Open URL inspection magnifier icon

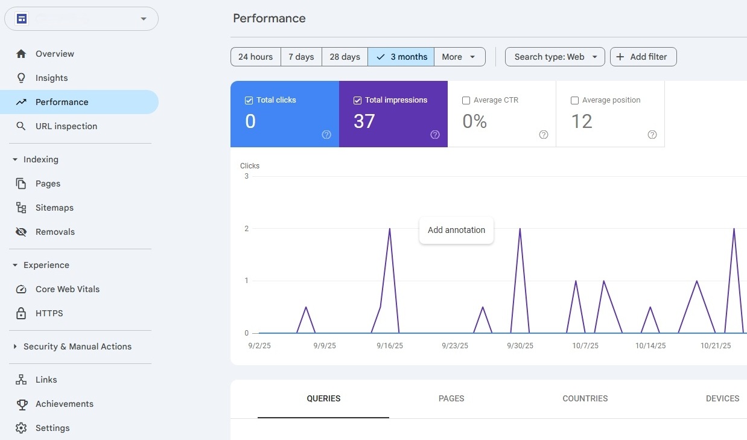(21, 126)
